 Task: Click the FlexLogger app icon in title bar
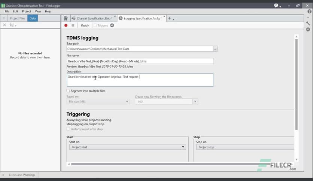[3, 6]
